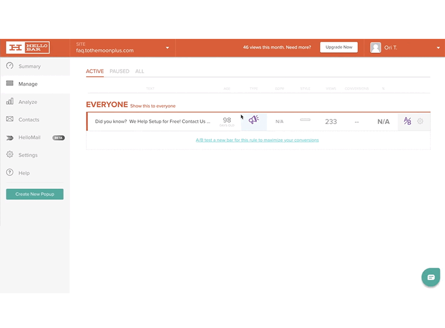This screenshot has height=328, width=445.
Task: Open the Summary dashboard icon
Action: coord(9,66)
